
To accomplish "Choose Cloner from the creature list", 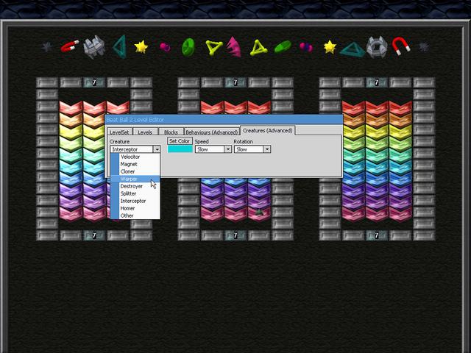I will (135, 171).
